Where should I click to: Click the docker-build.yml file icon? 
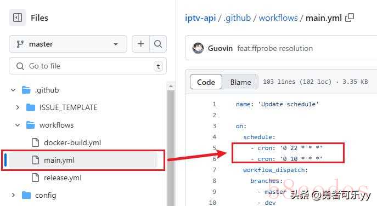35,142
